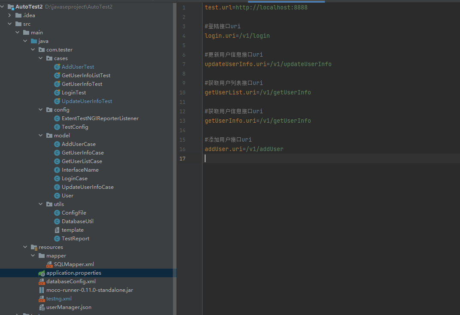
Task: Collapse the src folder
Action: coord(10,24)
